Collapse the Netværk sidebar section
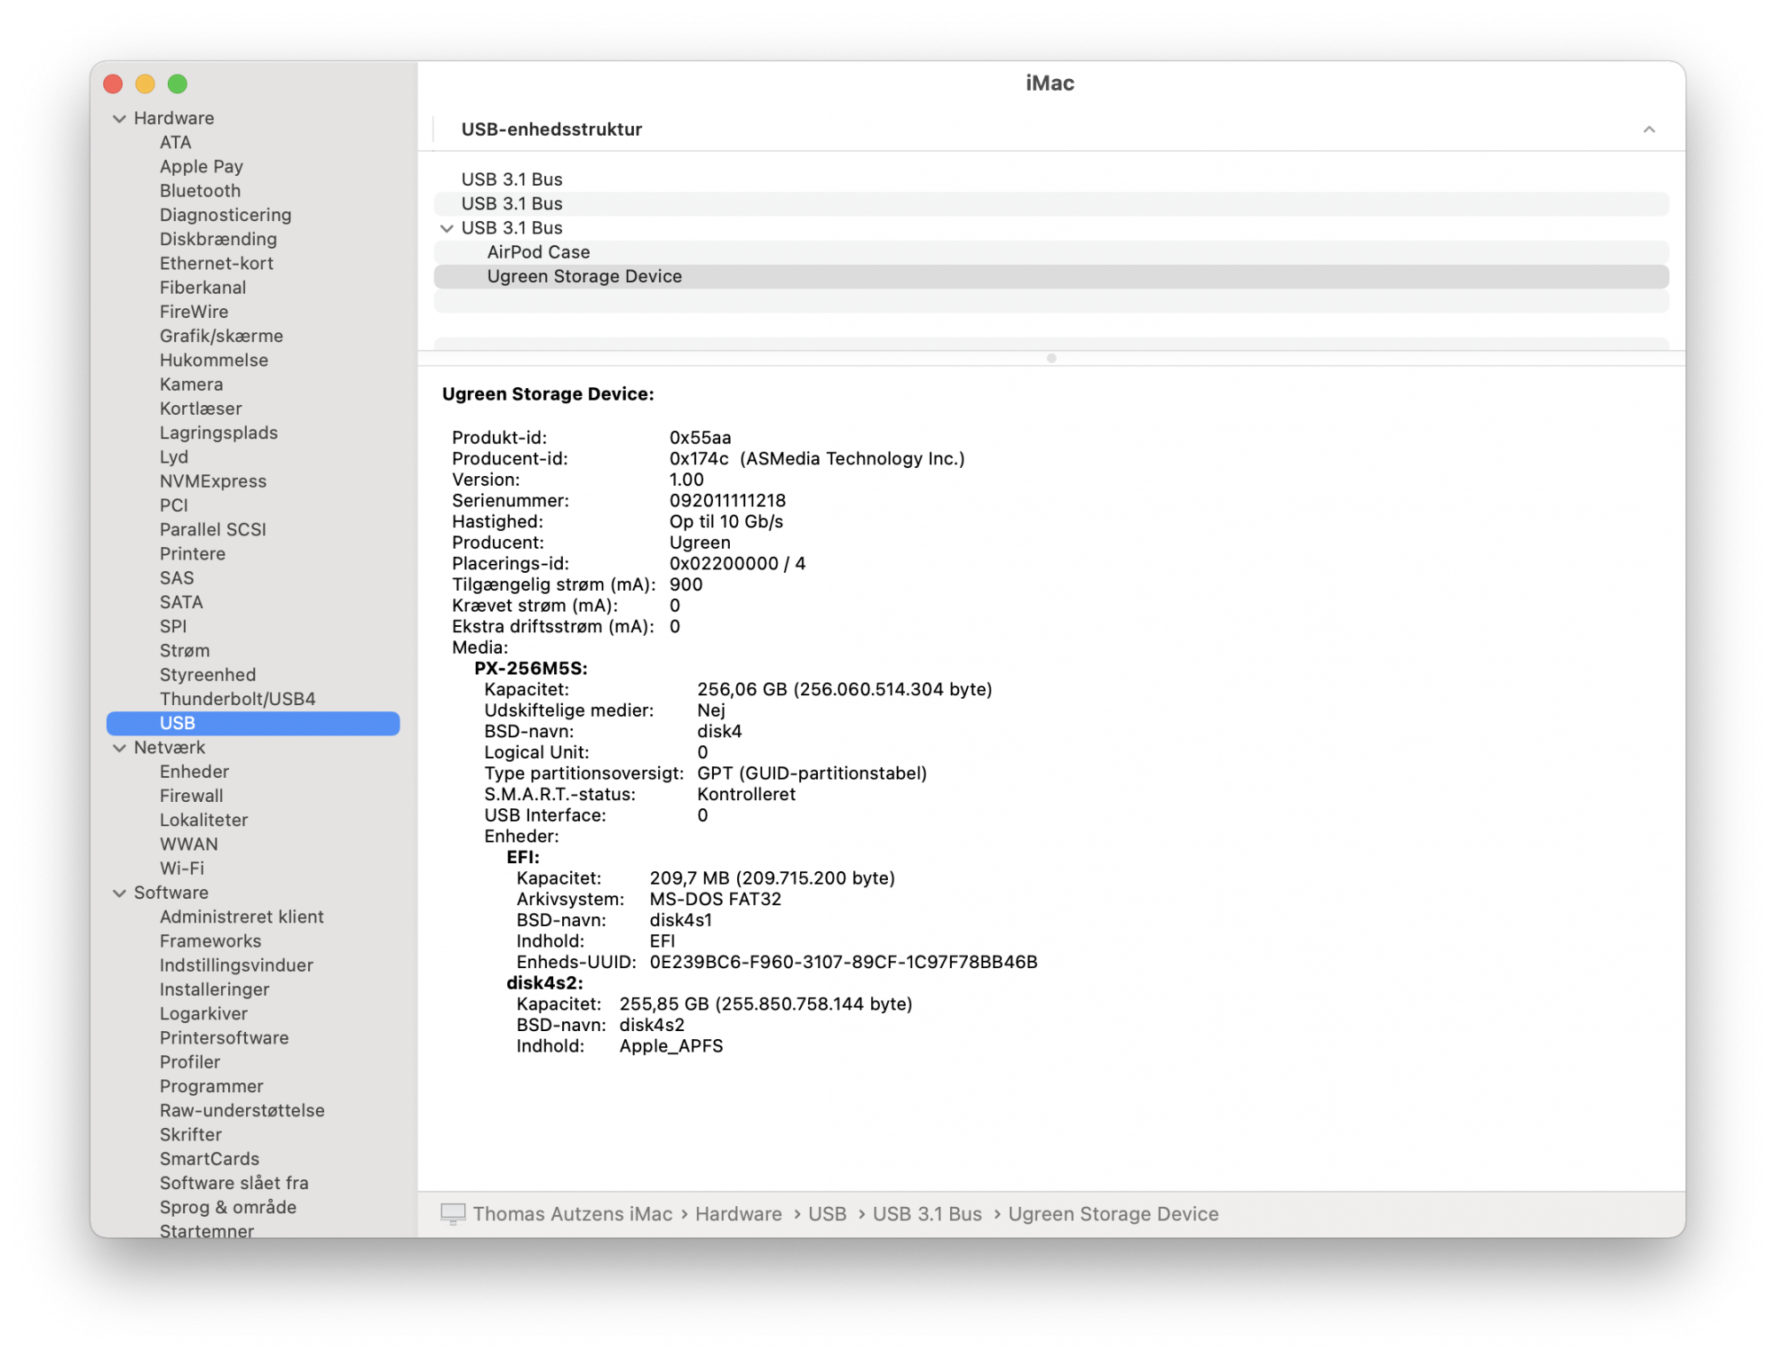Screen dimensions: 1776x1357 pos(119,748)
